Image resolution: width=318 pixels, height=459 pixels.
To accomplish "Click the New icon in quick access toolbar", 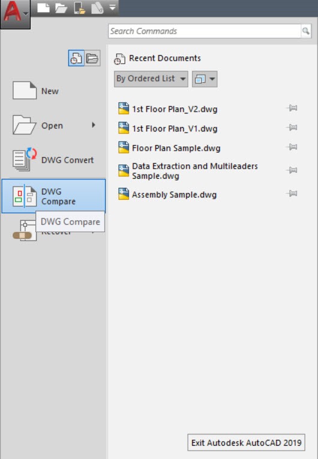I will (x=43, y=8).
